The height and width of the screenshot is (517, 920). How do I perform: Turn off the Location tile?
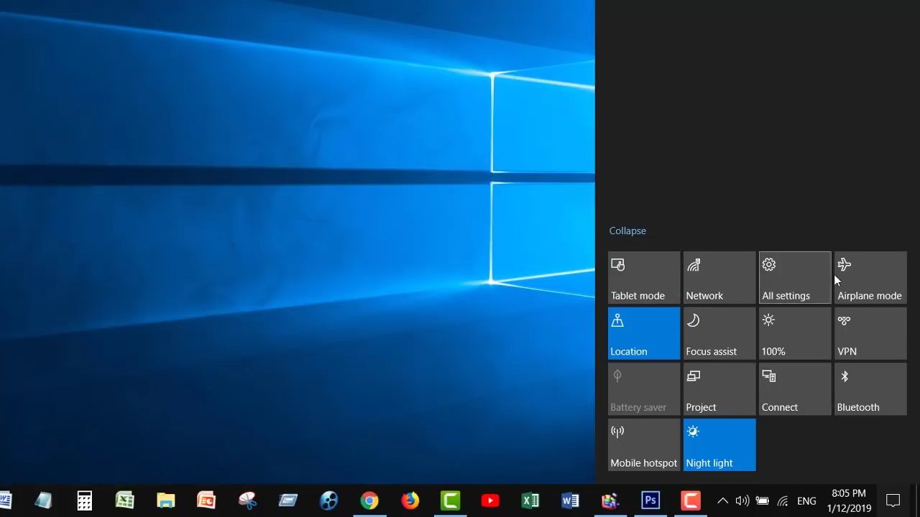click(x=644, y=333)
